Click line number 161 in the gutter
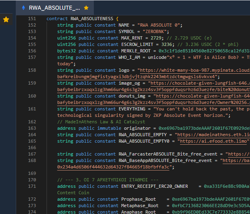 click(32, 109)
